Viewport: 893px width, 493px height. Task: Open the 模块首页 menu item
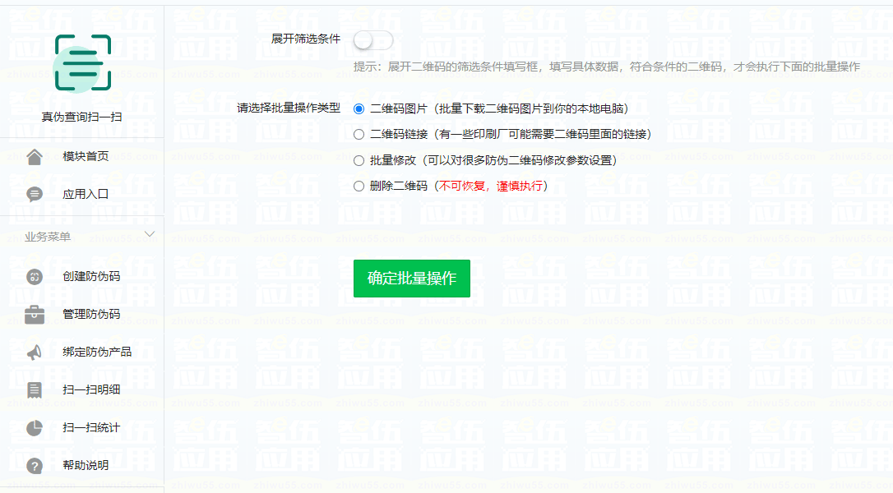(x=86, y=157)
